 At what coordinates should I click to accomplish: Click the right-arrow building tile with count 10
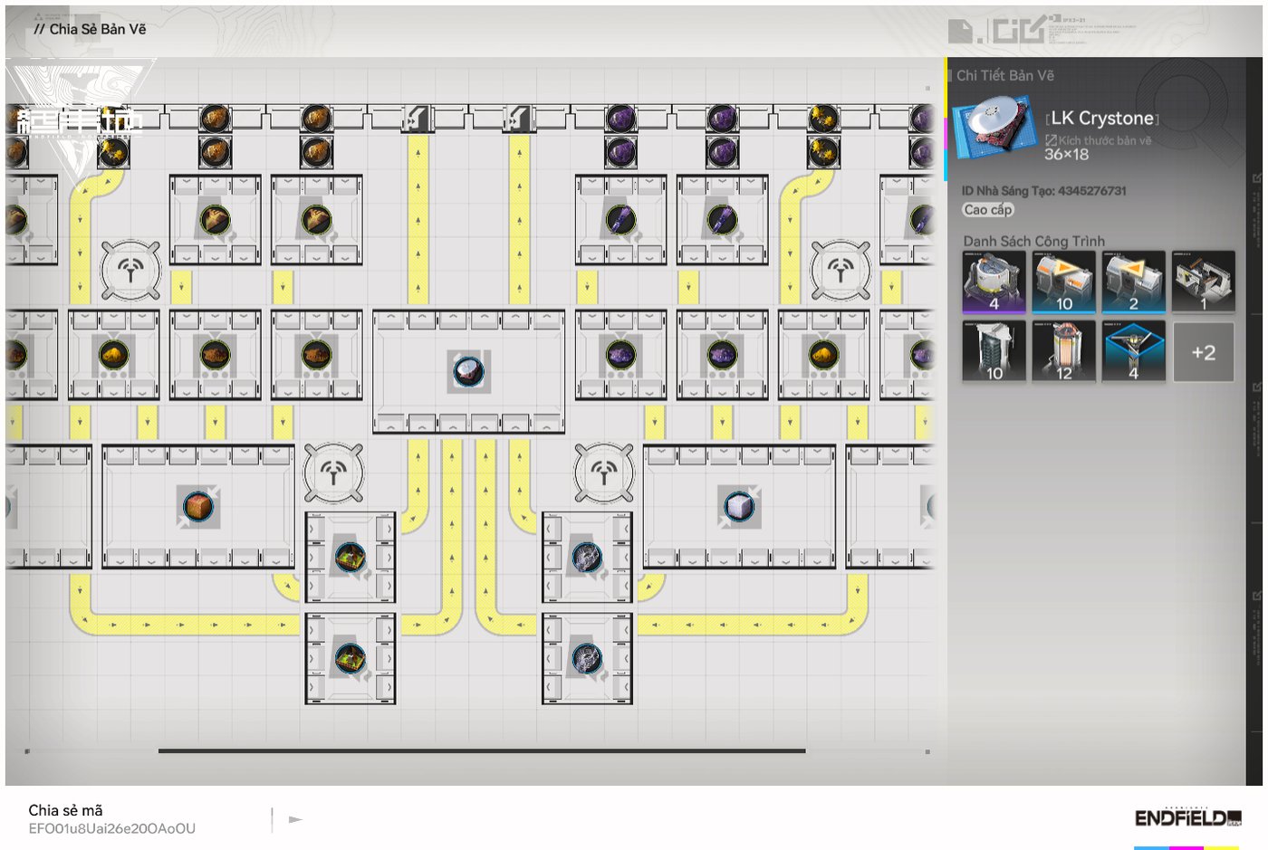pyautogui.click(x=1063, y=282)
